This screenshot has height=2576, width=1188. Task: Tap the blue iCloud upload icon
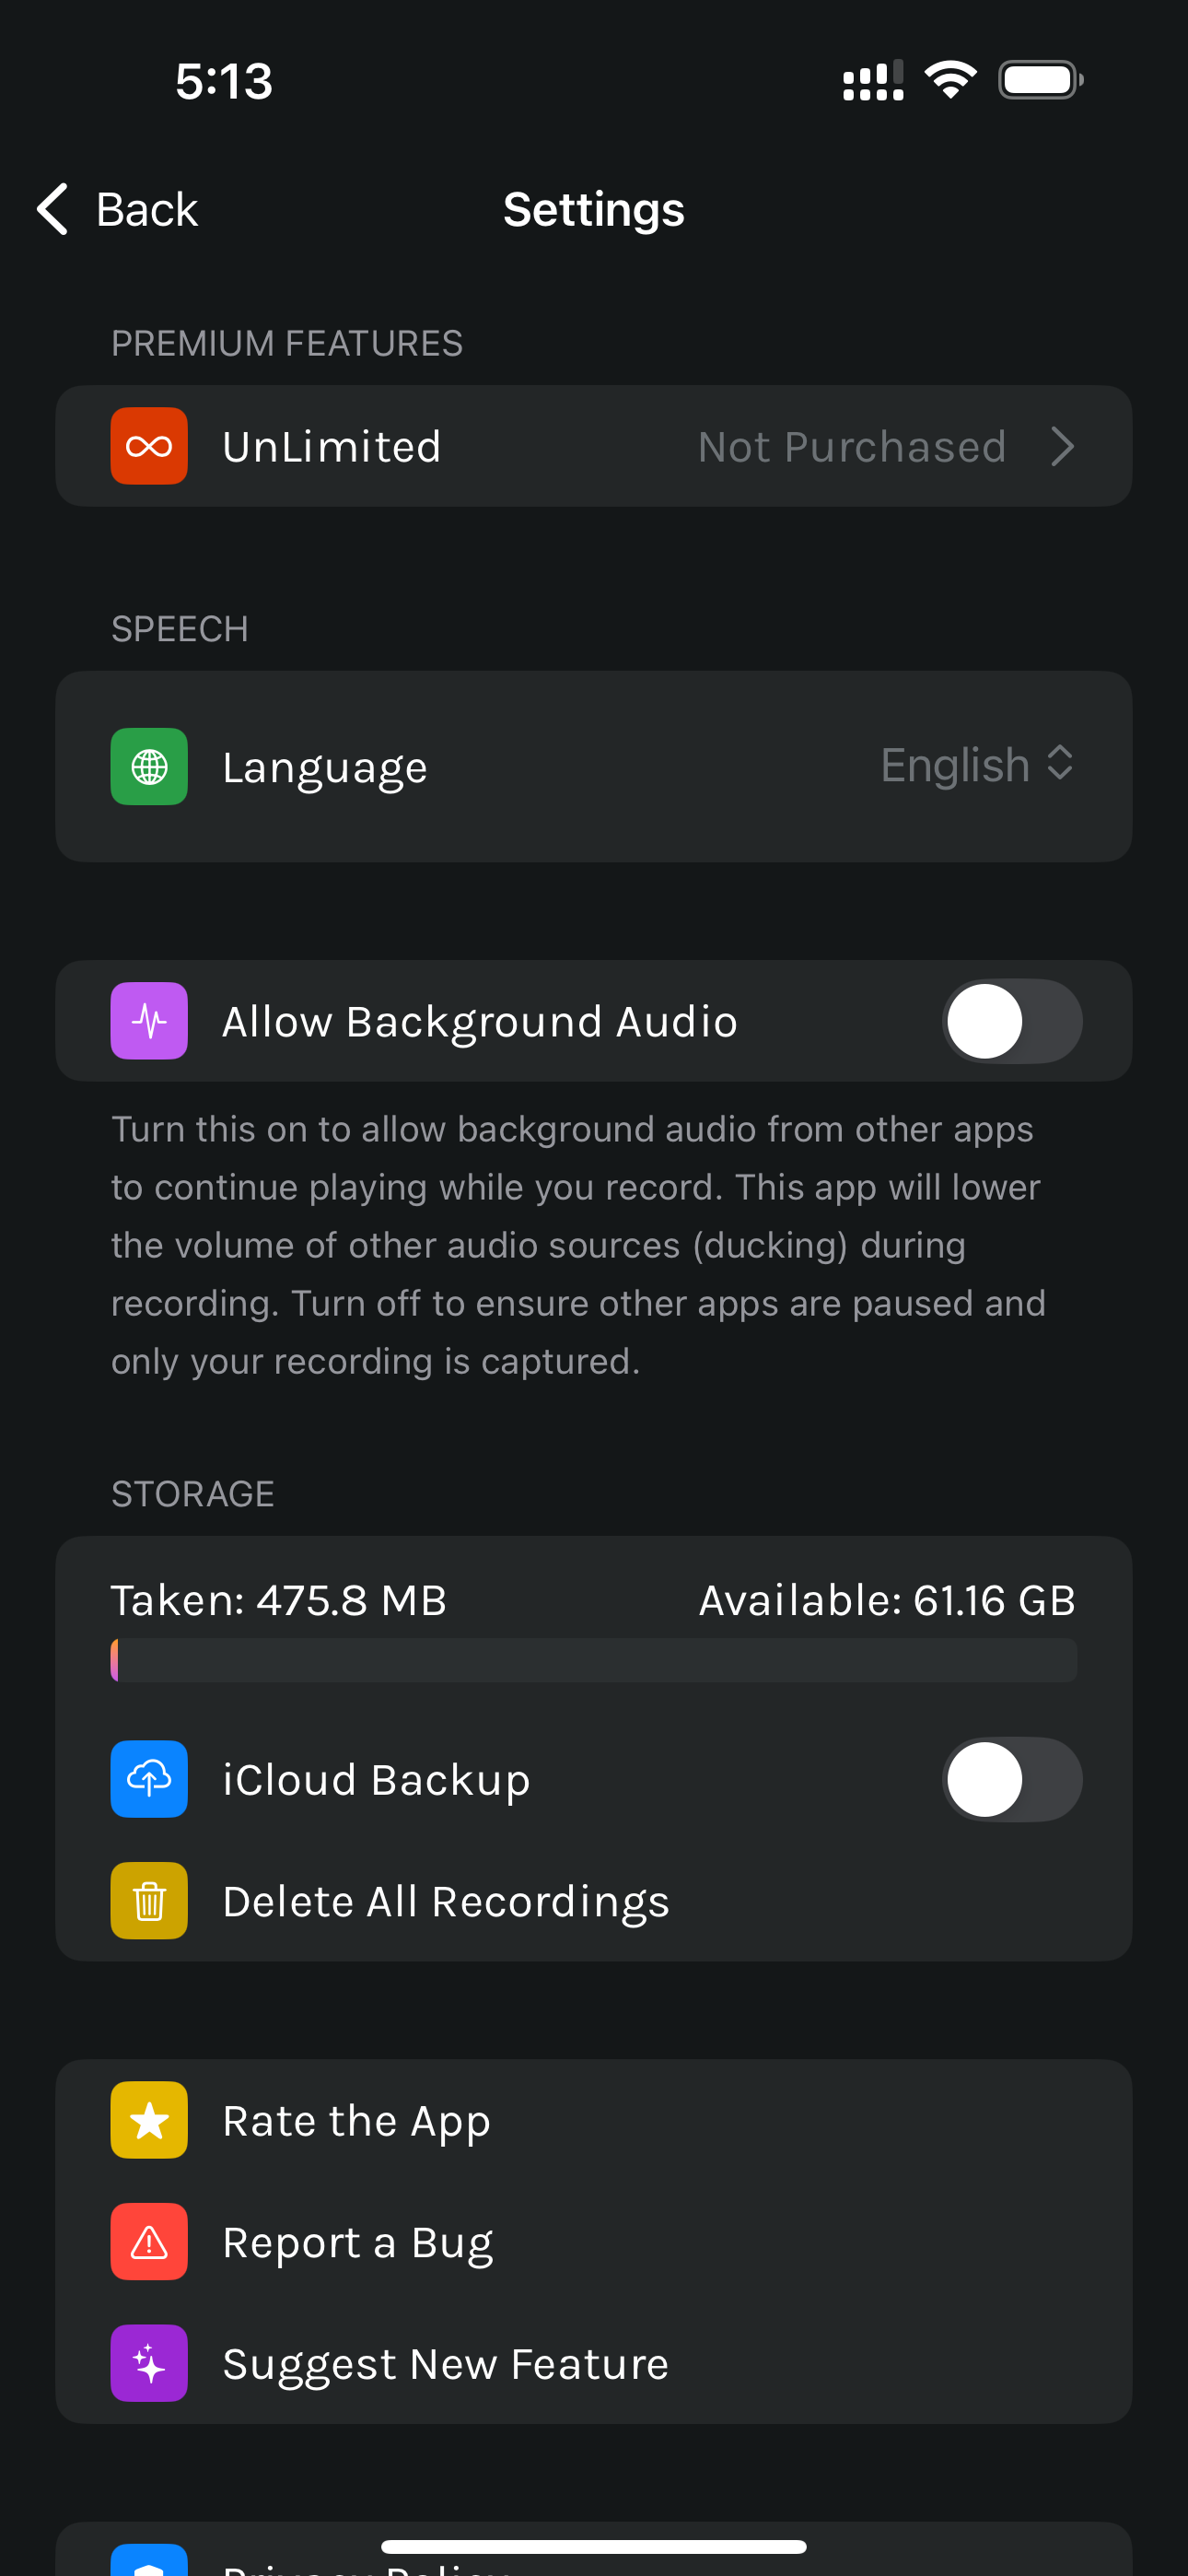(x=149, y=1779)
